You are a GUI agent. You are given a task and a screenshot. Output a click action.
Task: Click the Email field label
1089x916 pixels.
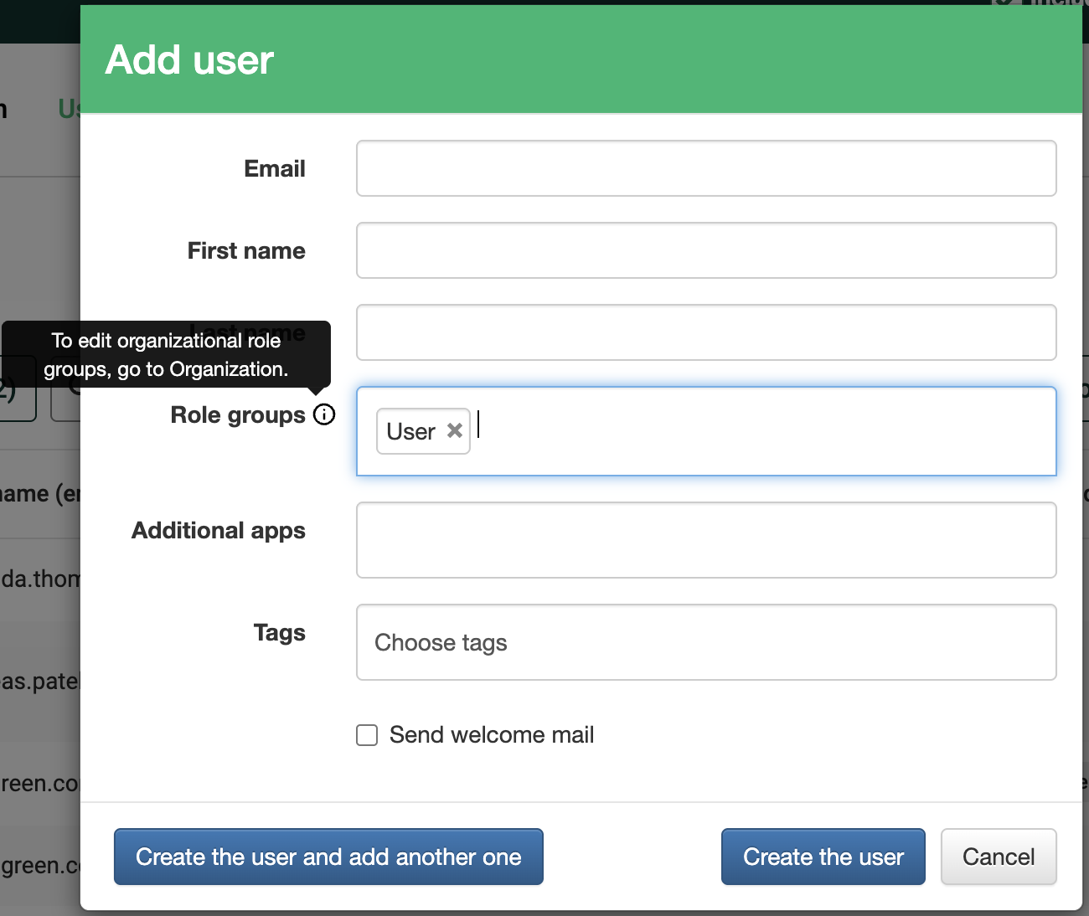pos(275,168)
